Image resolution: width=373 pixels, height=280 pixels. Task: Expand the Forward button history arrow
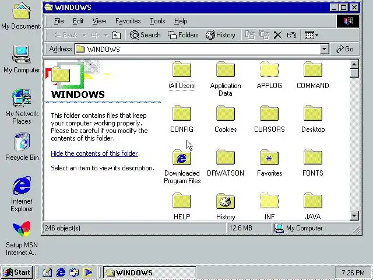[x=105, y=35]
